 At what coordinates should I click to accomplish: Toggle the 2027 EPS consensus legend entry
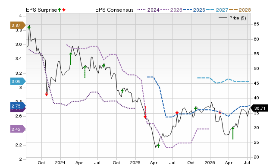pyautogui.click(x=217, y=10)
